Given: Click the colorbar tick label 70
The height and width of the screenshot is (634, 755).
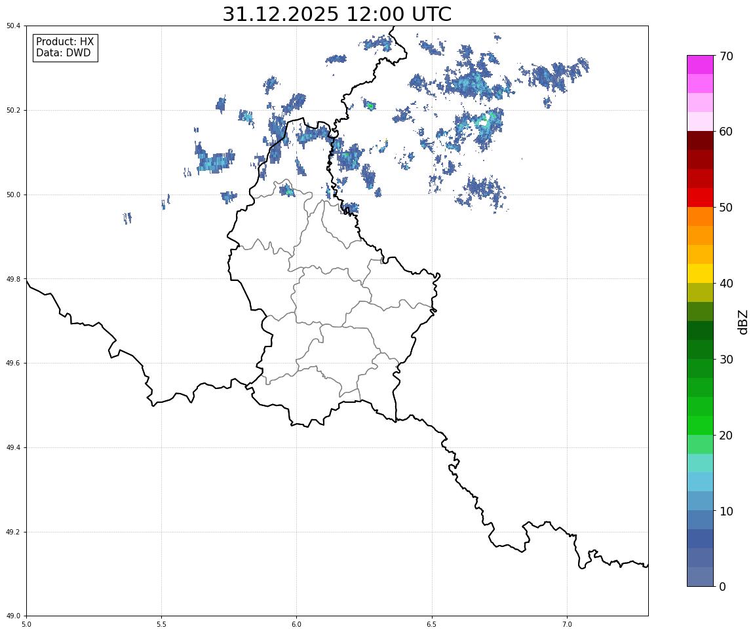Looking at the screenshot, I should (726, 56).
